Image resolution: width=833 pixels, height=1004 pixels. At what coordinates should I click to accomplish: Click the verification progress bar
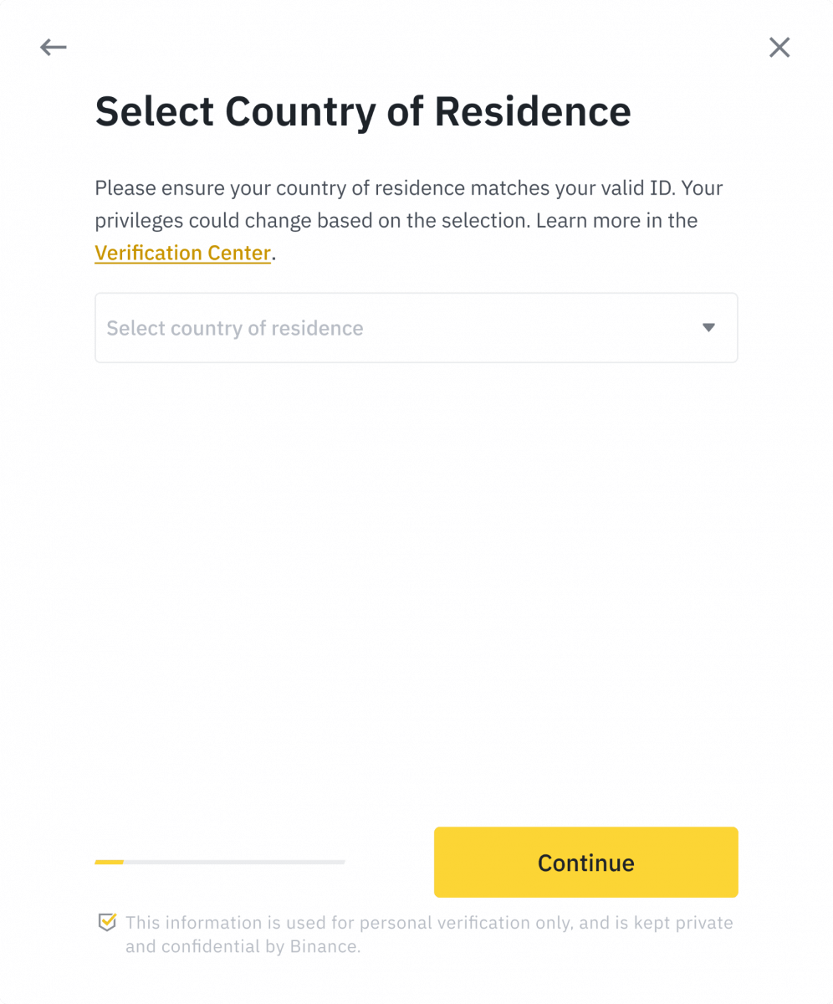219,862
